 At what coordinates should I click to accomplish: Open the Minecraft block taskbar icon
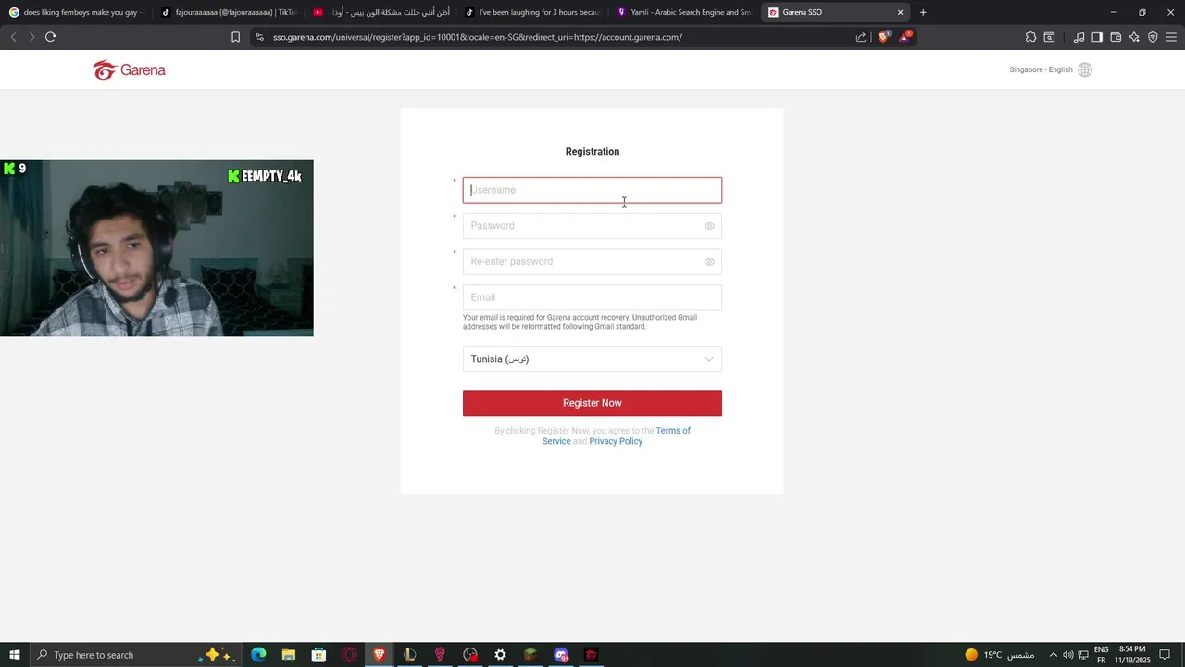click(530, 655)
